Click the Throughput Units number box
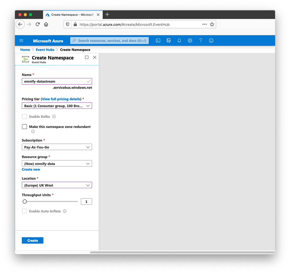290x274 pixels. (x=86, y=202)
